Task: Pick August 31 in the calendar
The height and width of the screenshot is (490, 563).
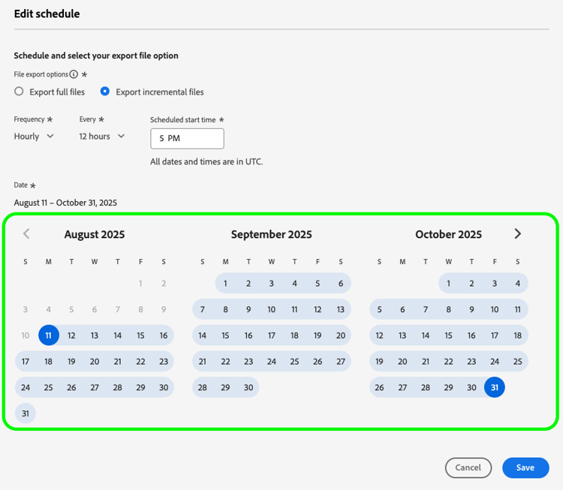Action: point(26,413)
